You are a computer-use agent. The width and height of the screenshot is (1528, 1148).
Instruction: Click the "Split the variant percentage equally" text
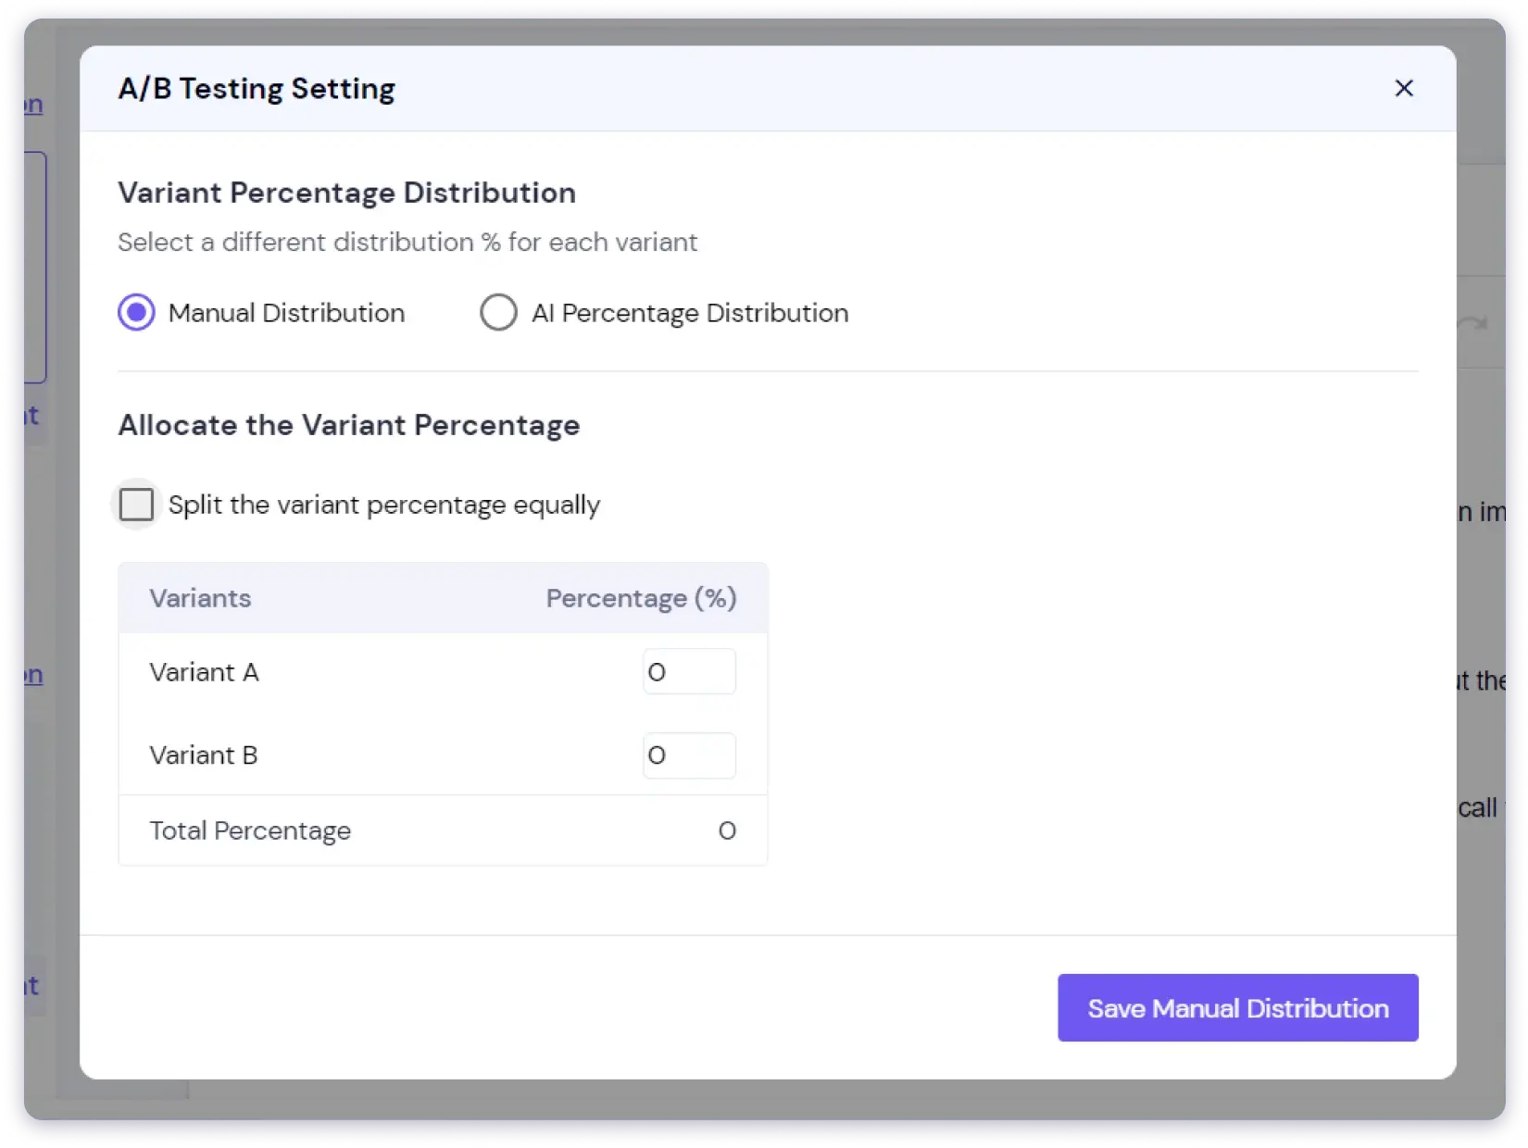click(384, 505)
